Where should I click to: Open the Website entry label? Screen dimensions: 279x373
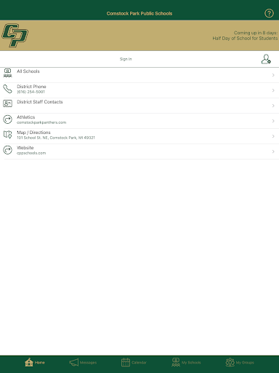pyautogui.click(x=25, y=148)
